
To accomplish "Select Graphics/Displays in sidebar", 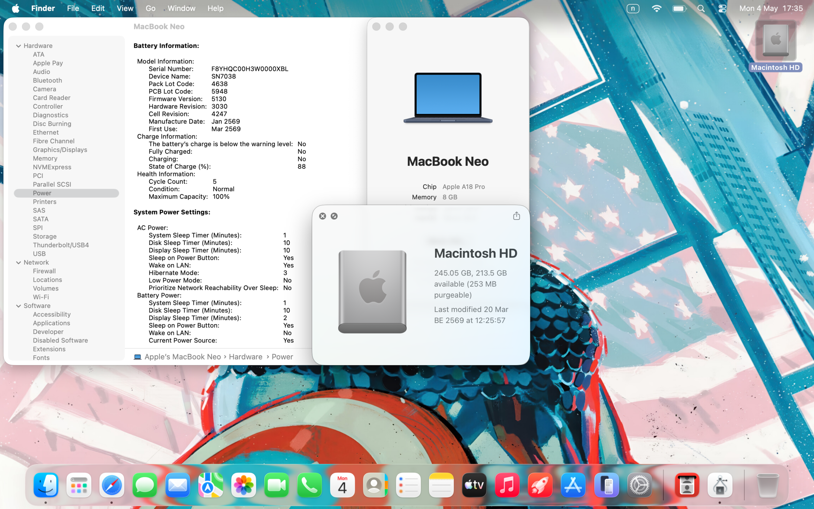I will click(x=60, y=150).
